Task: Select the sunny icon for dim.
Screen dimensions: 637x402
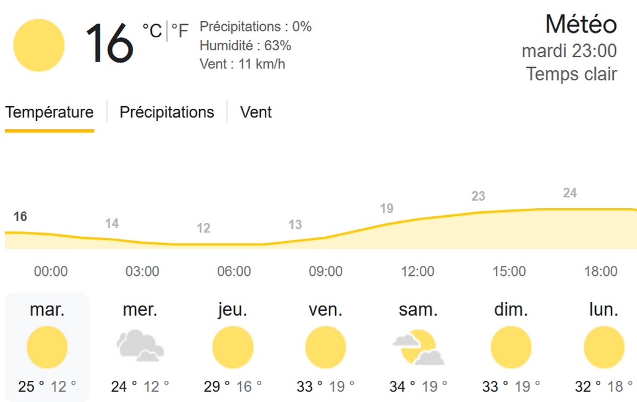Action: [511, 347]
